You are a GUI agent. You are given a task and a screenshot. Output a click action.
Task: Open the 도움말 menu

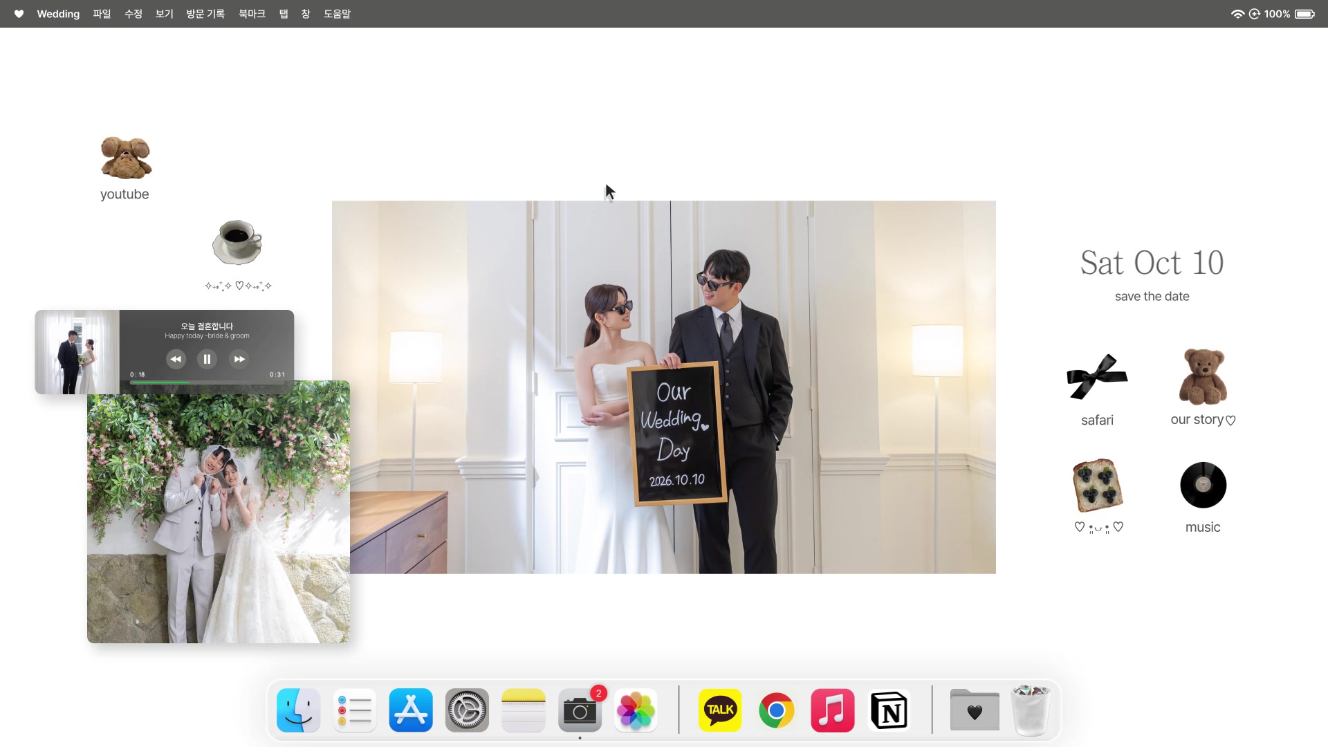(337, 14)
